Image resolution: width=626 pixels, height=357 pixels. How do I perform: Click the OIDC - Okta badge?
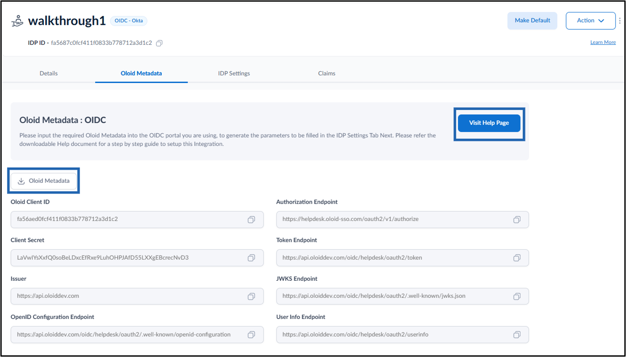(x=129, y=21)
